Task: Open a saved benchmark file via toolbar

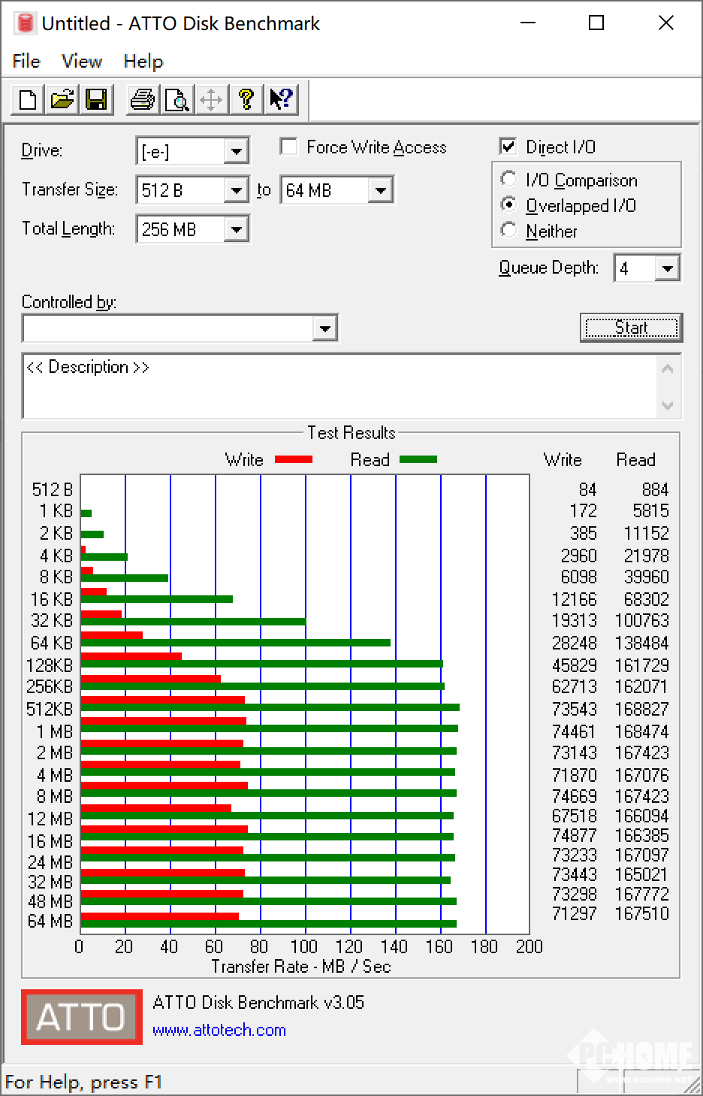Action: [x=62, y=100]
